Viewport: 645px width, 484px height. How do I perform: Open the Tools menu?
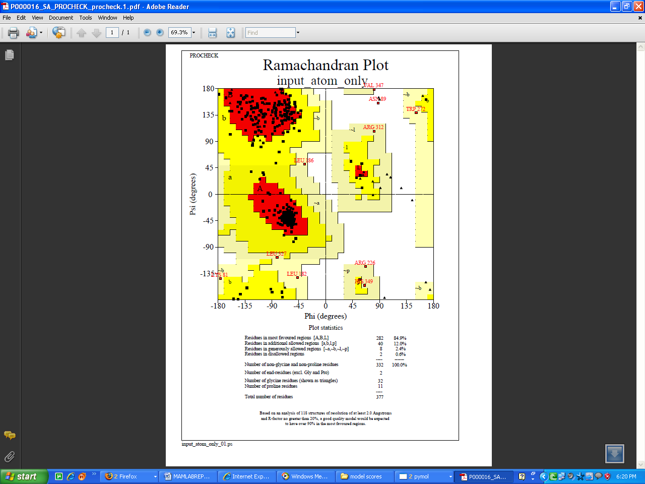(x=85, y=18)
